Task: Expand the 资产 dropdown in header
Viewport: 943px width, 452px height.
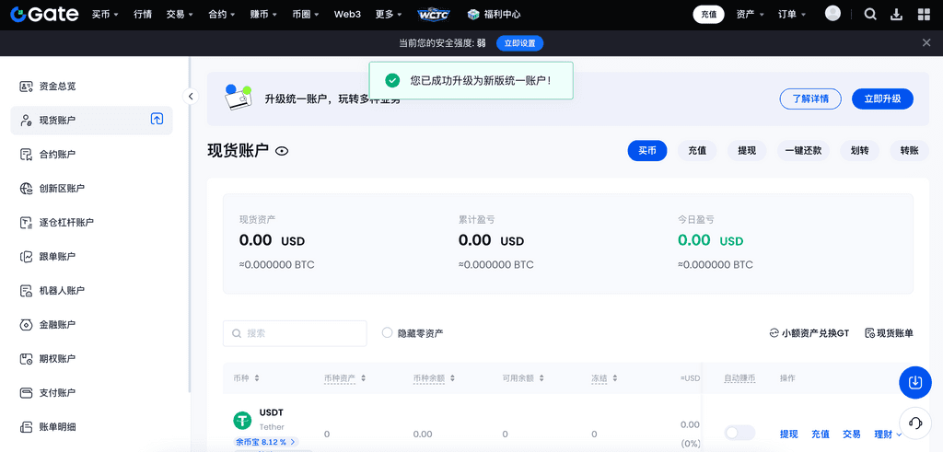Action: click(751, 15)
